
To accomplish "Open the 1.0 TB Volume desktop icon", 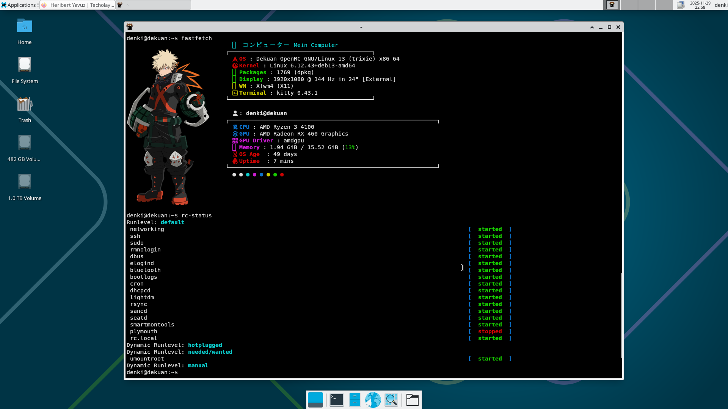I will pyautogui.click(x=25, y=188).
